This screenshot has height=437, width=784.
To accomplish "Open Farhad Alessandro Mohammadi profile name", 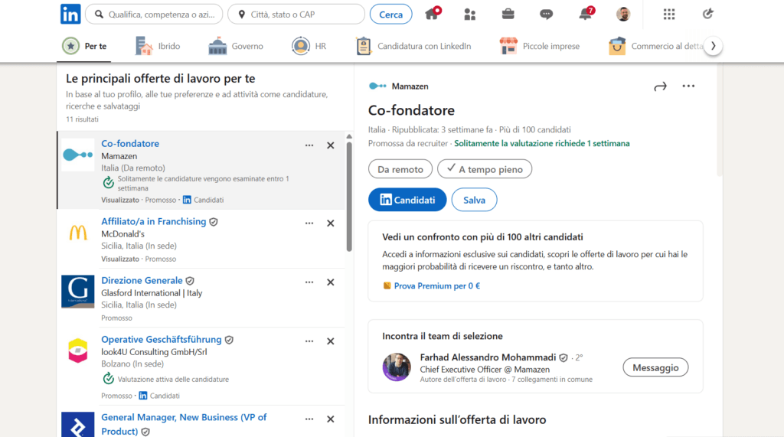I will tap(488, 357).
